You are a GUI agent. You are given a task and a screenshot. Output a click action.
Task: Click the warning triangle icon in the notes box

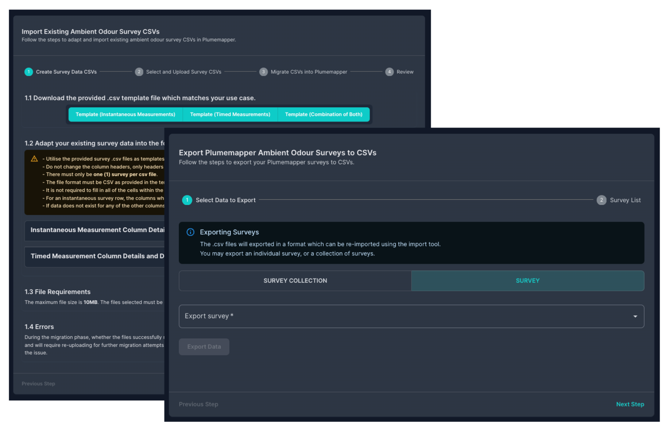coord(35,159)
